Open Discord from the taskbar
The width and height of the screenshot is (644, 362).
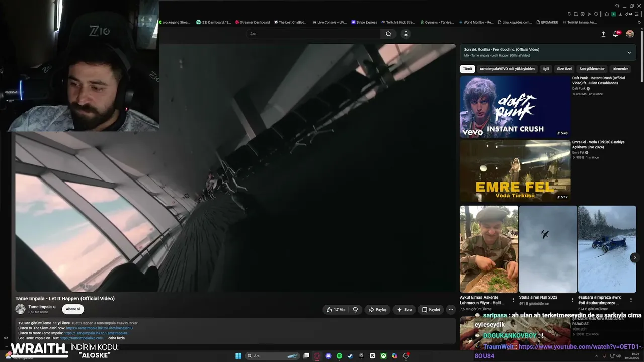(328, 356)
